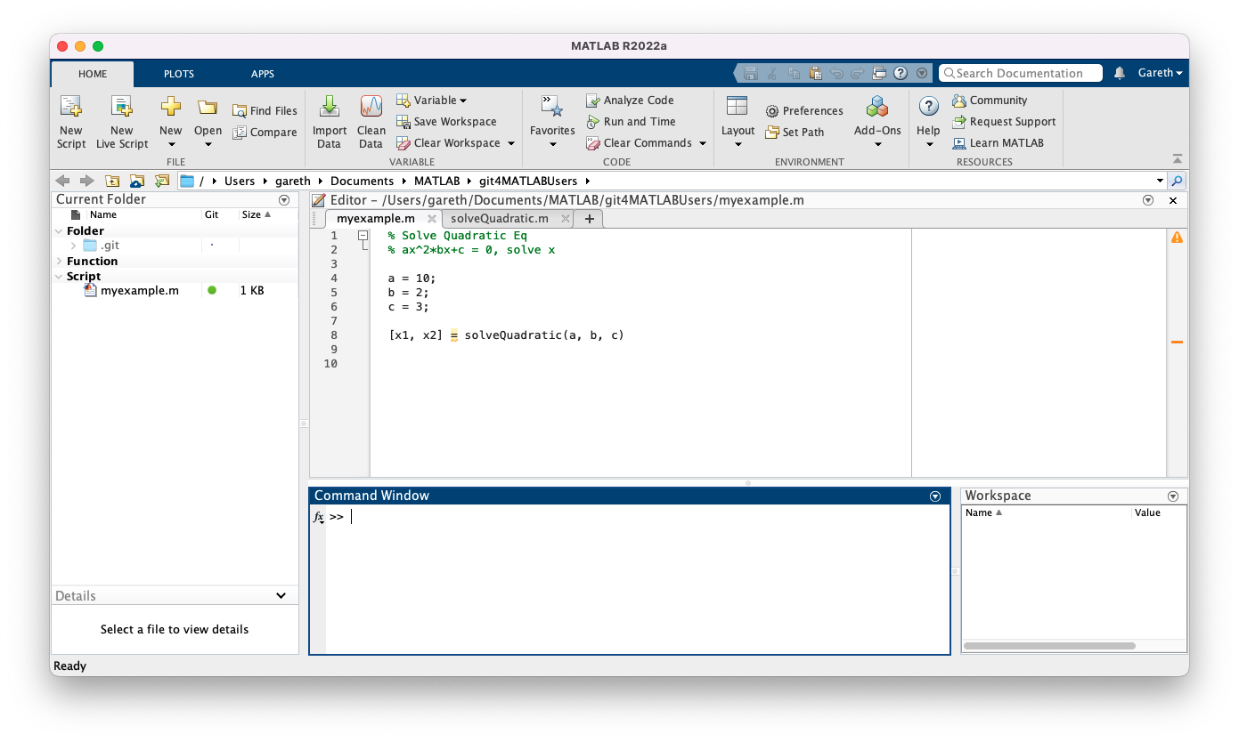Switch to the APPS tab
This screenshot has height=742, width=1239.
263,74
